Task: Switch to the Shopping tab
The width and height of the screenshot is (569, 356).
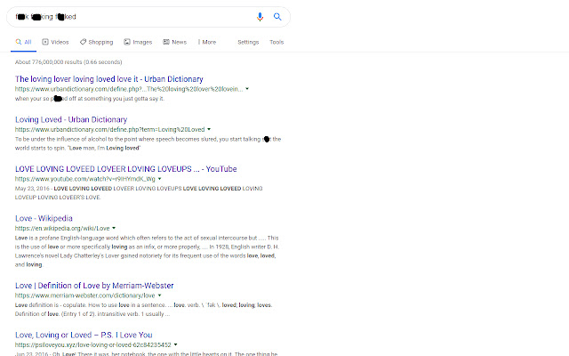Action: [x=97, y=42]
